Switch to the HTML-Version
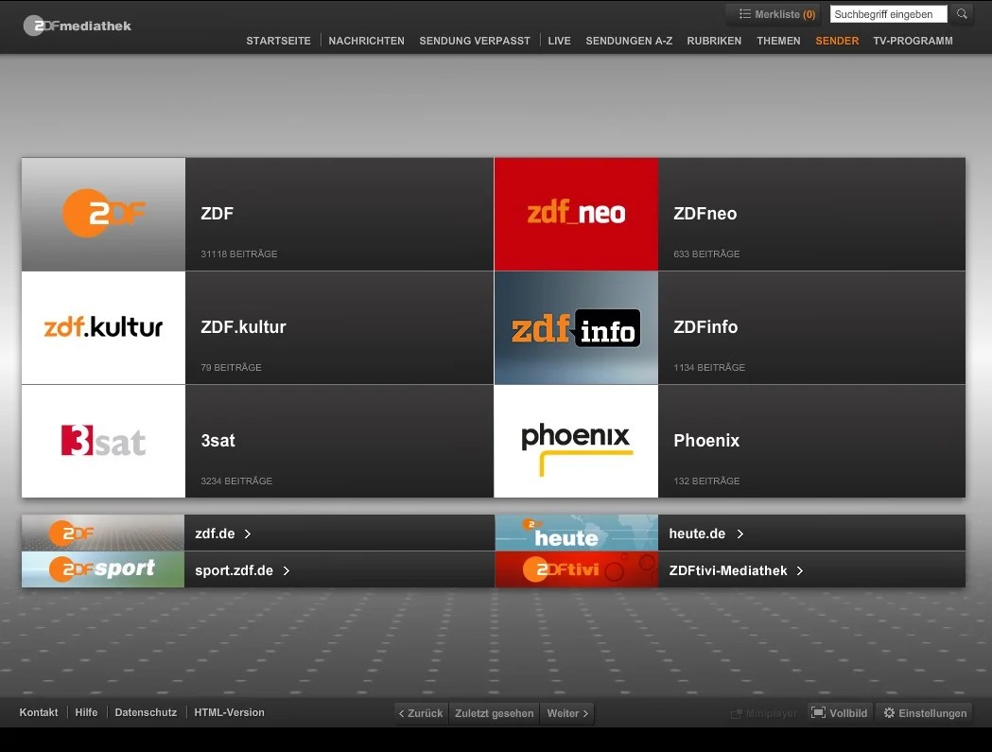992x752 pixels. [229, 712]
